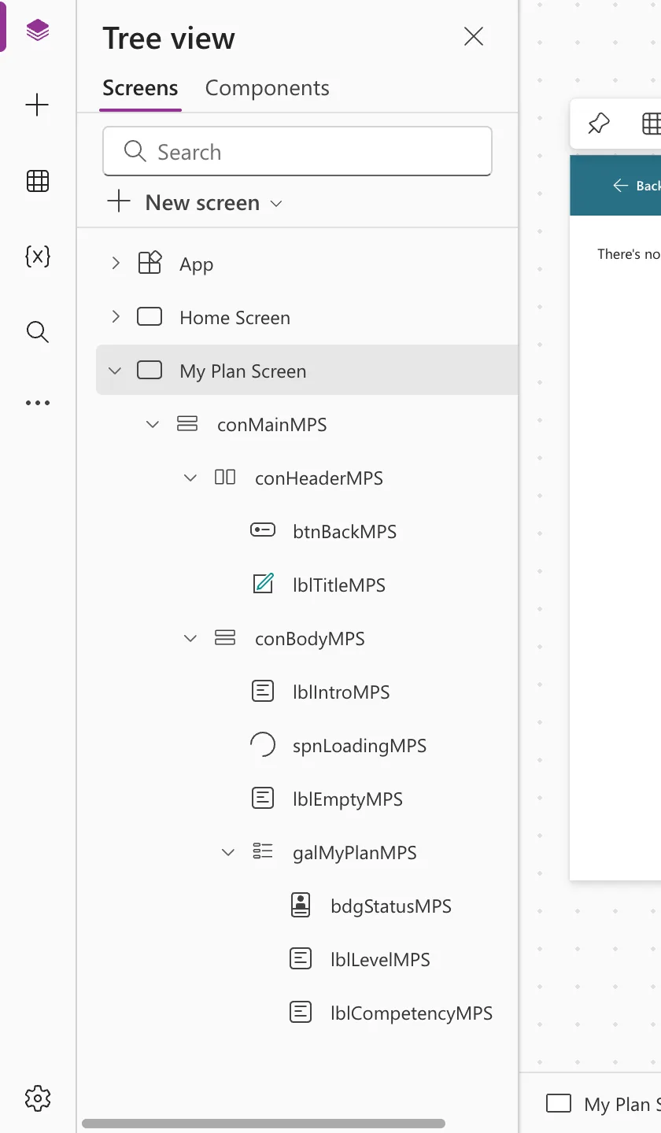This screenshot has height=1133, width=661.
Task: Open the Data table icon in sidebar
Action: 37,181
